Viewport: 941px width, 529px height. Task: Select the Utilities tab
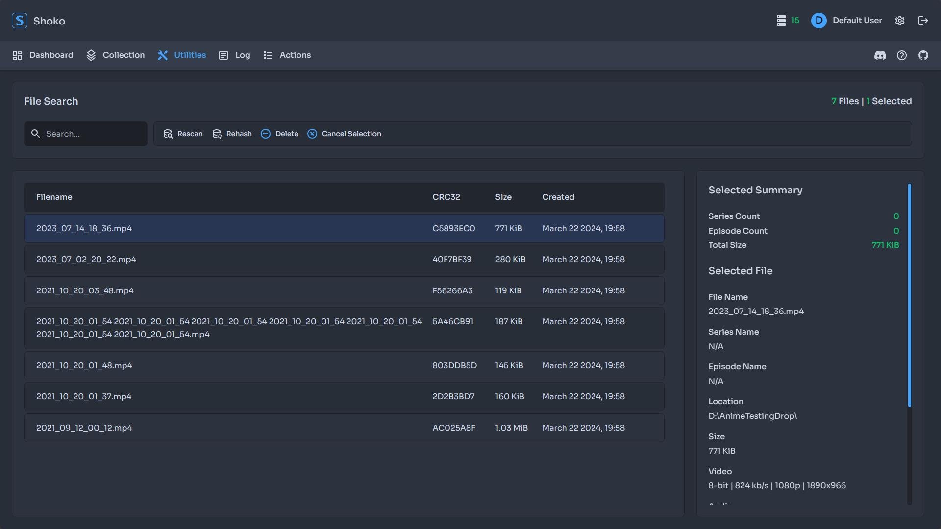[182, 55]
